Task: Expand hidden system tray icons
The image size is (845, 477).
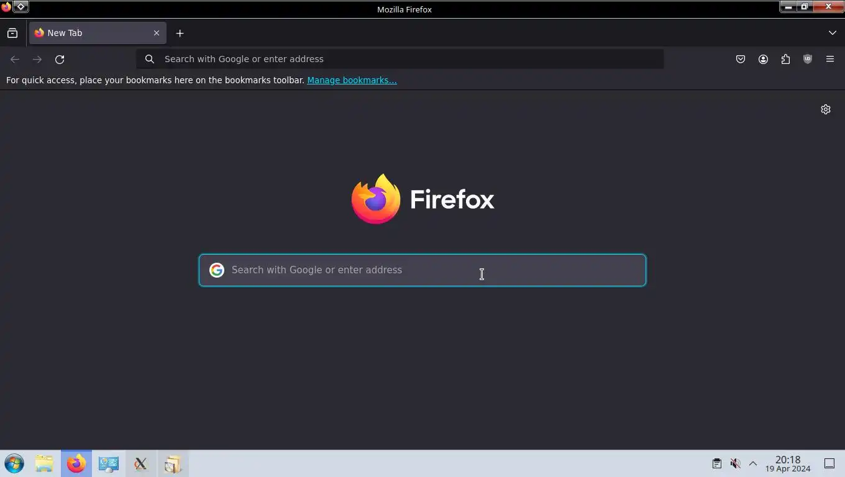Action: click(x=753, y=463)
